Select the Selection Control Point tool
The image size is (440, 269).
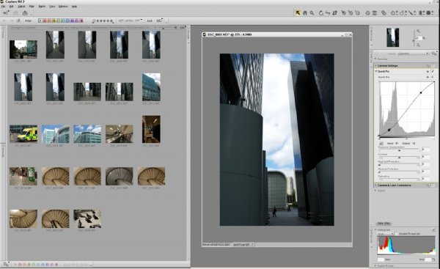(x=393, y=13)
